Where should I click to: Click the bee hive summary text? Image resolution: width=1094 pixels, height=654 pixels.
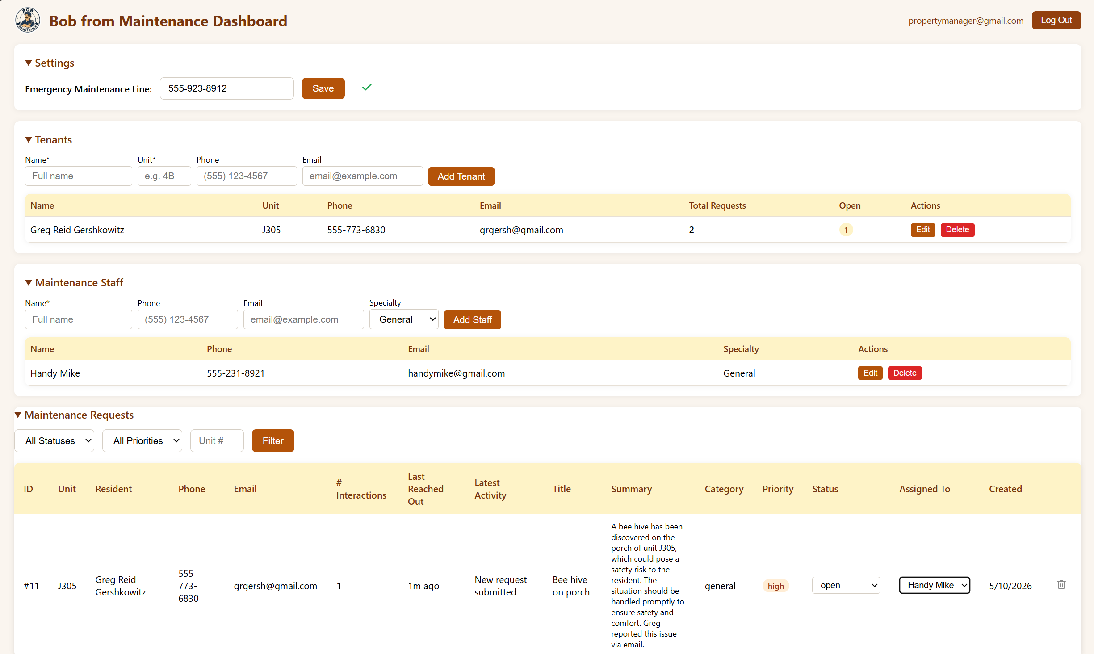[x=647, y=585]
